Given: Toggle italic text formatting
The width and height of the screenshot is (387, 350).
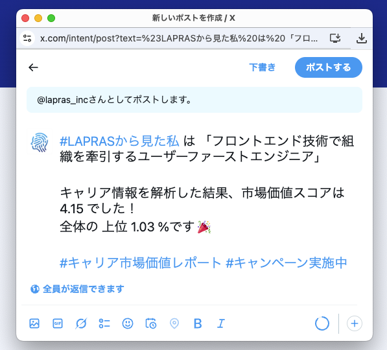Looking at the screenshot, I should [221, 323].
